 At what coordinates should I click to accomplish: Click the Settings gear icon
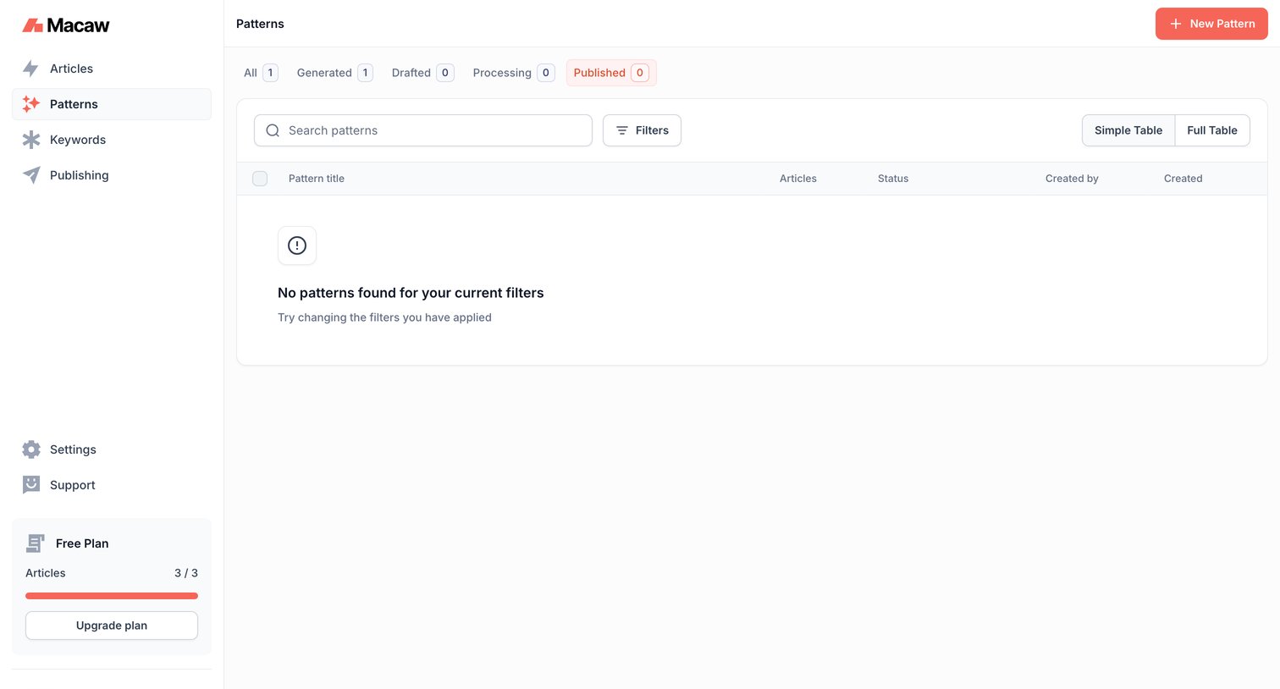[x=31, y=449]
